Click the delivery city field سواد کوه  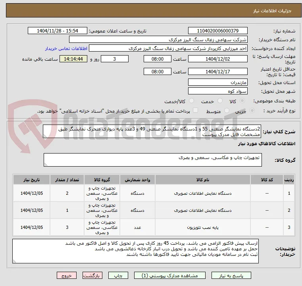pyautogui.click(x=217, y=91)
